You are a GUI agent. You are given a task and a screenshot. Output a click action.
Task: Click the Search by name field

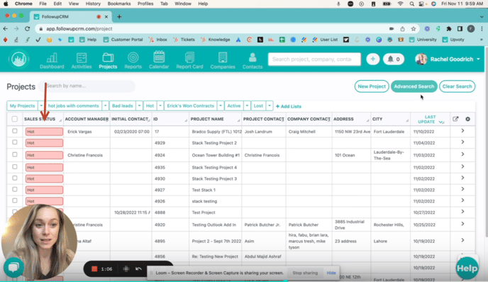pyautogui.click(x=87, y=86)
